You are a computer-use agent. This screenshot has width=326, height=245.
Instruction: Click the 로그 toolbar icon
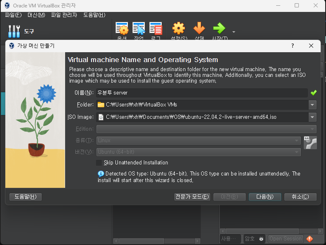coord(155,28)
